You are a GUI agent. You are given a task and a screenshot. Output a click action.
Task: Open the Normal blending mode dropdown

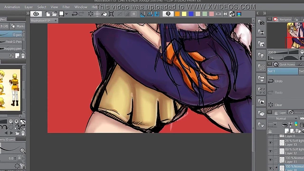(283, 118)
